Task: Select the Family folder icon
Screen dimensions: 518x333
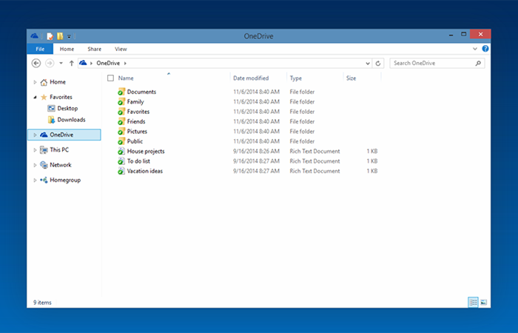Action: coord(121,101)
